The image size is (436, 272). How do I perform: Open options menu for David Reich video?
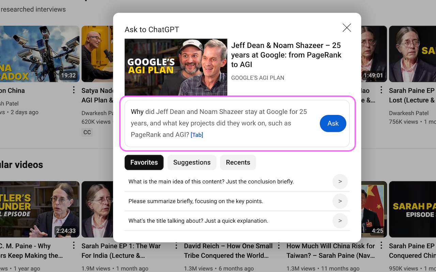(x=279, y=245)
